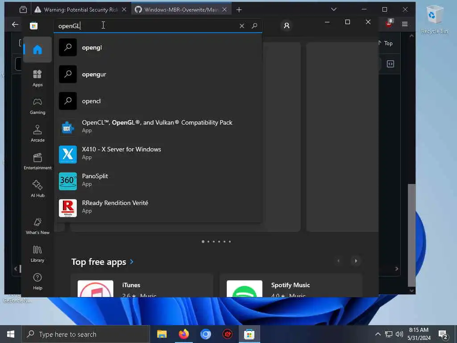Open the Windows Start menu
Viewport: 457px width, 343px height.
[x=11, y=334]
